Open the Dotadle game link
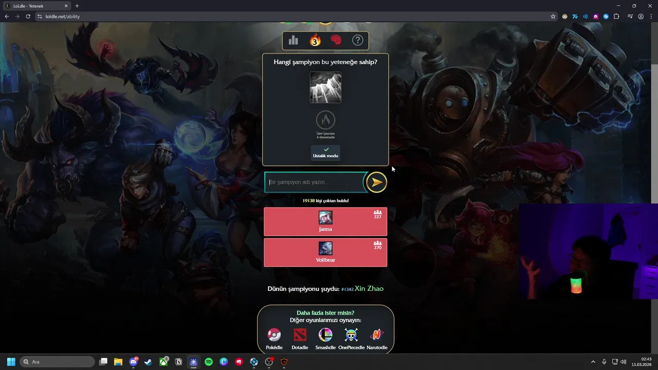 tap(300, 339)
